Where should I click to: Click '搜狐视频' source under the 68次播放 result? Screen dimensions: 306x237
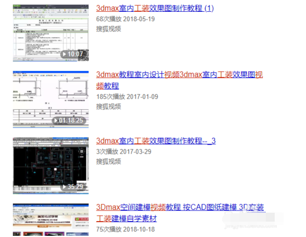[109, 29]
